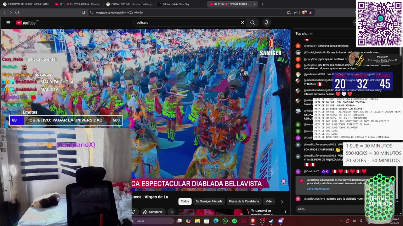Open Discord from the taskbar
The height and width of the screenshot is (226, 403).
281,221
